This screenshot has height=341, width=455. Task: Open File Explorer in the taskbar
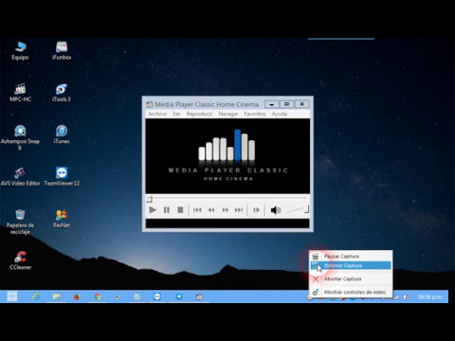pyautogui.click(x=56, y=296)
